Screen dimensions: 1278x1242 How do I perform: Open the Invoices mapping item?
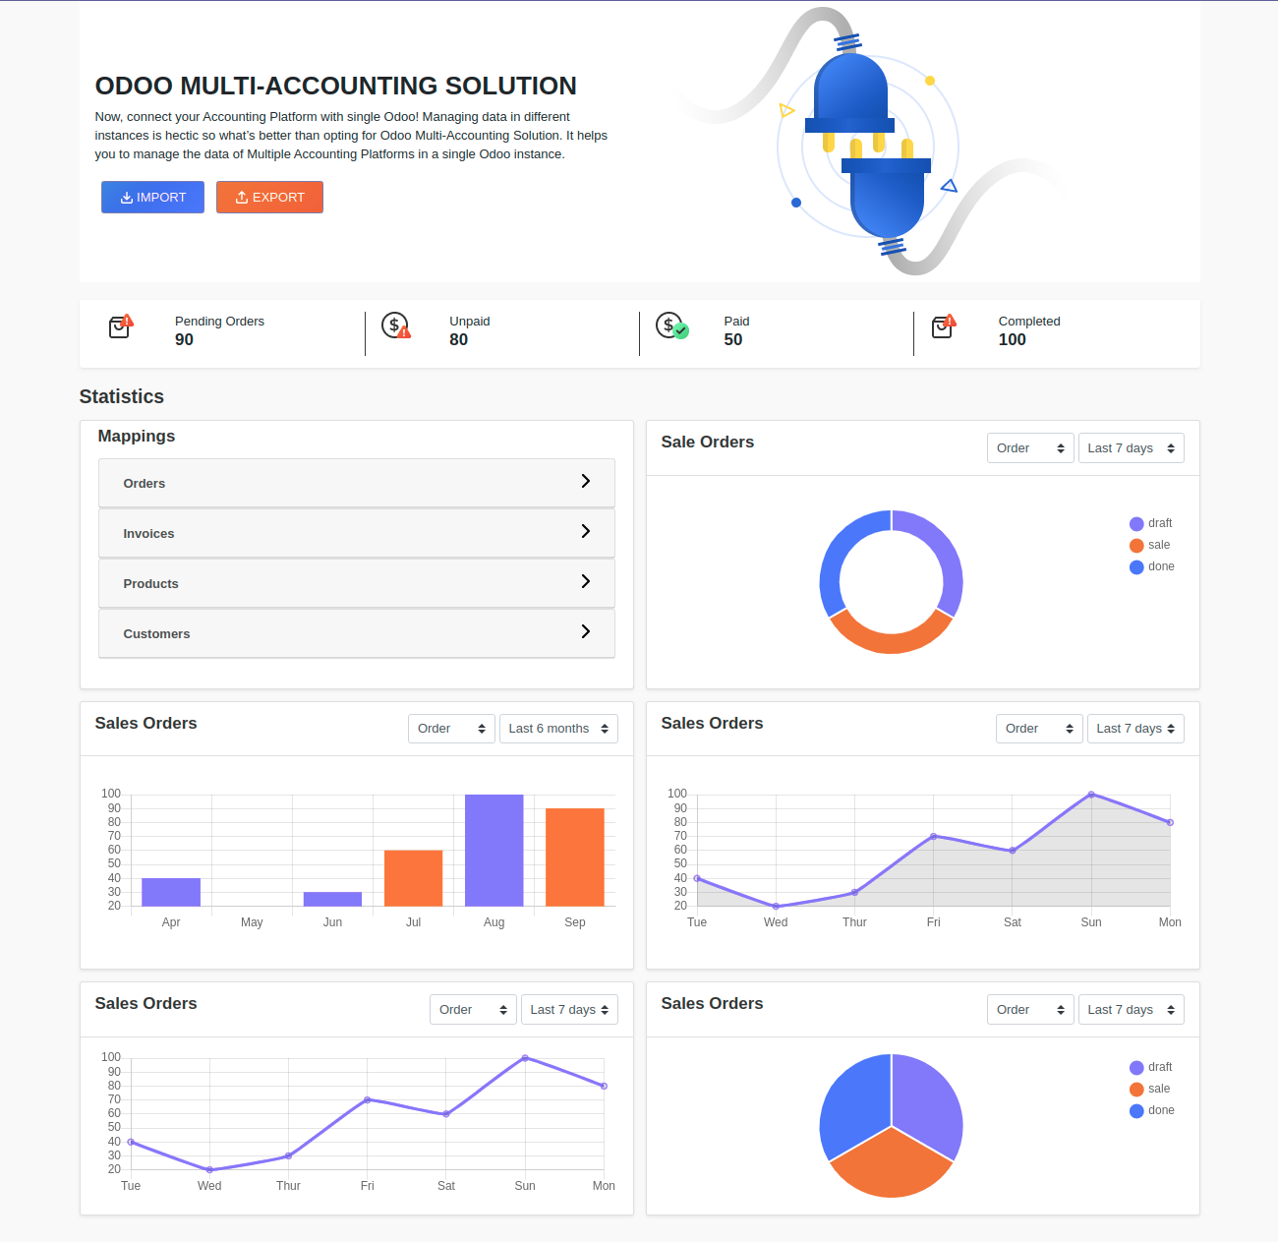pyautogui.click(x=356, y=533)
